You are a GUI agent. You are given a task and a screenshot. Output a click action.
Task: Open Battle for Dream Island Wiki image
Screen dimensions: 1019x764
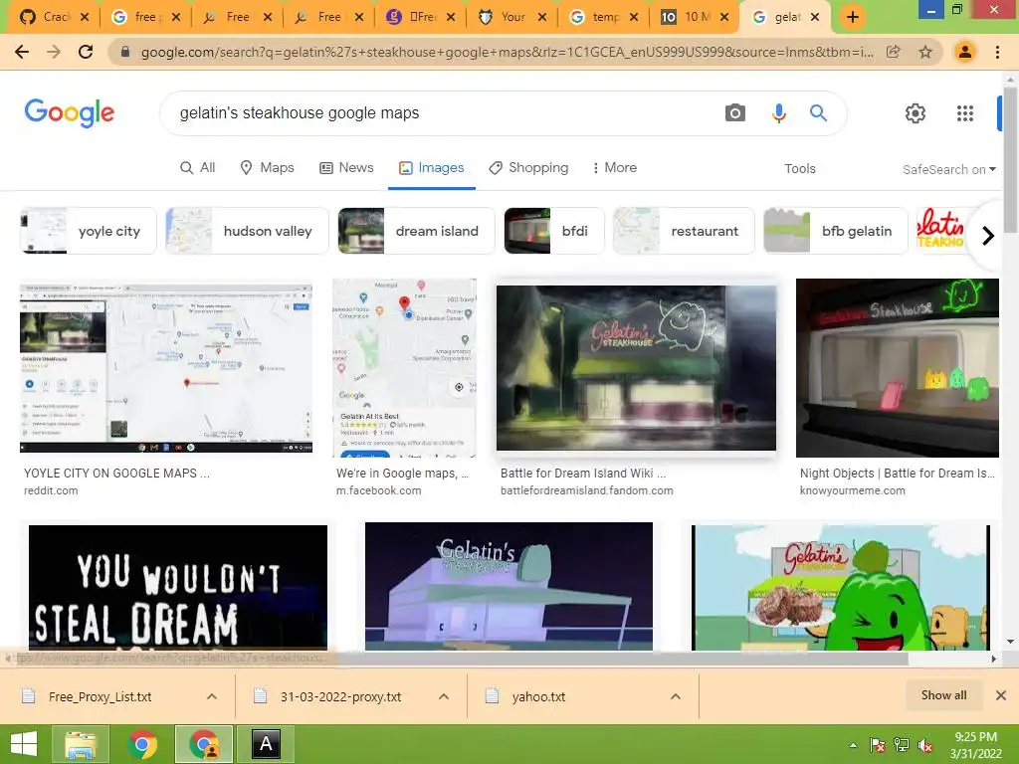point(636,368)
